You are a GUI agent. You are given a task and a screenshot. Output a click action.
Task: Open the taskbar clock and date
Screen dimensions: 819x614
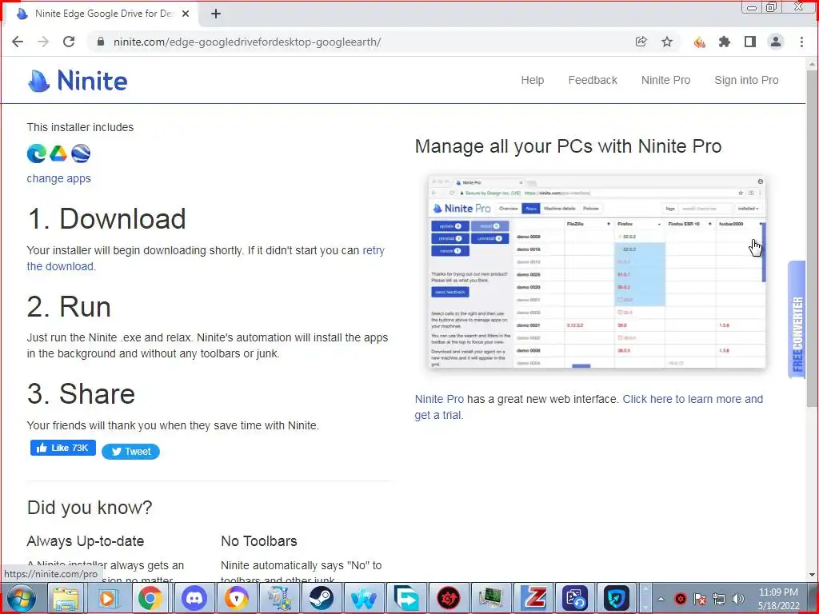point(778,599)
